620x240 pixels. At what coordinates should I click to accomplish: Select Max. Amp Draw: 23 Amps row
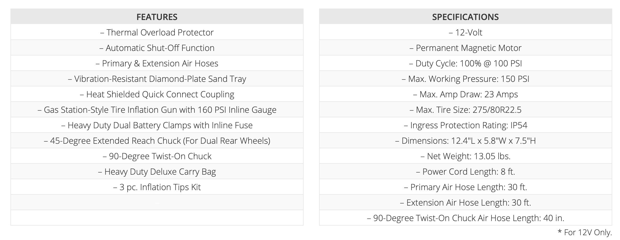[465, 94]
